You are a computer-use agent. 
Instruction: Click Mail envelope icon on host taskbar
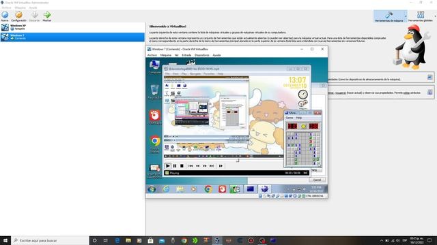pyautogui.click(x=162, y=240)
